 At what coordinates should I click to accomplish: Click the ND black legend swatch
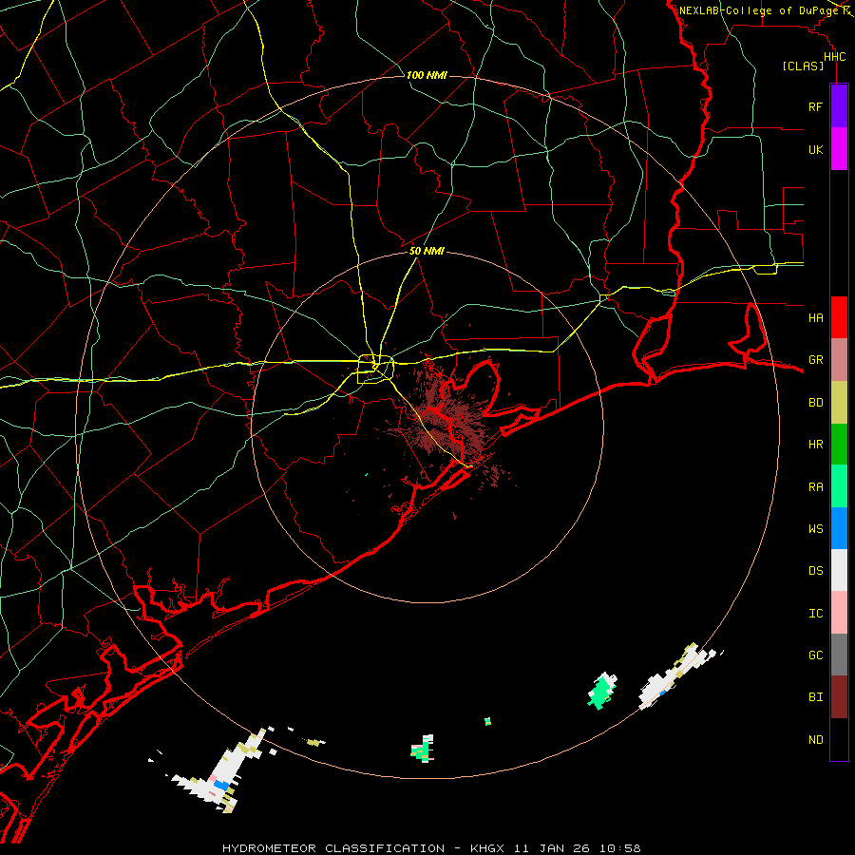click(839, 739)
